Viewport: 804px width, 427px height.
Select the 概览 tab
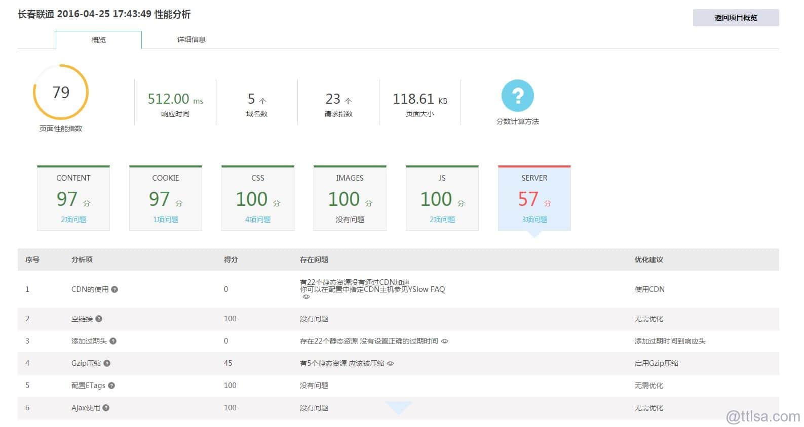[x=99, y=40]
